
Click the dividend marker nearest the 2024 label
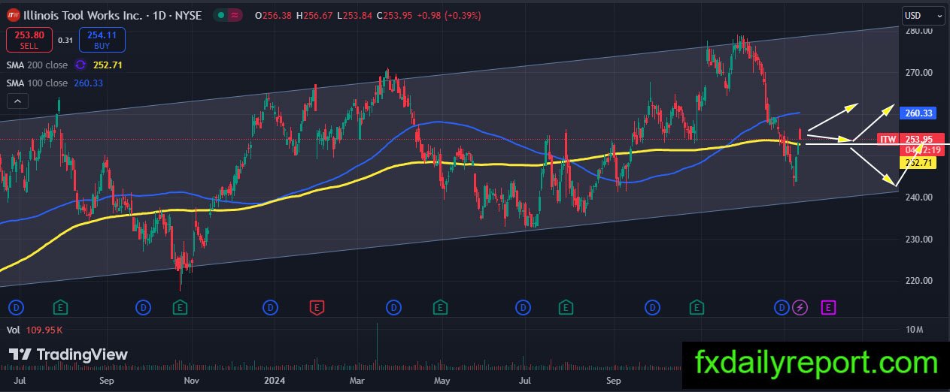[x=271, y=307]
